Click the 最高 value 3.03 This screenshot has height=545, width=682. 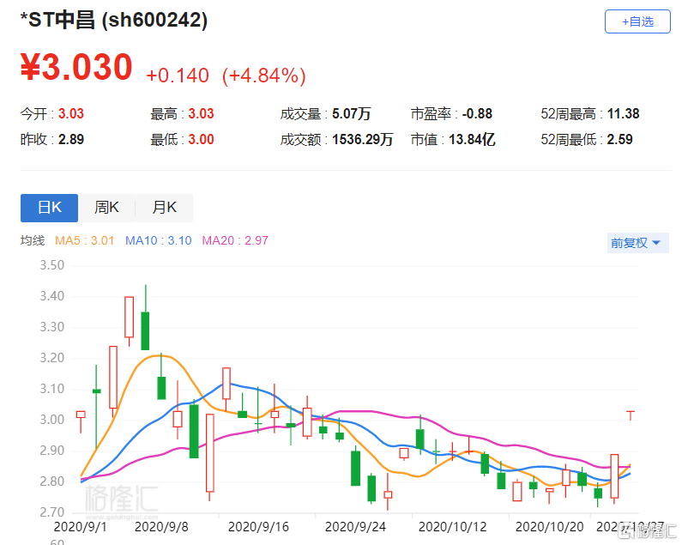[201, 113]
